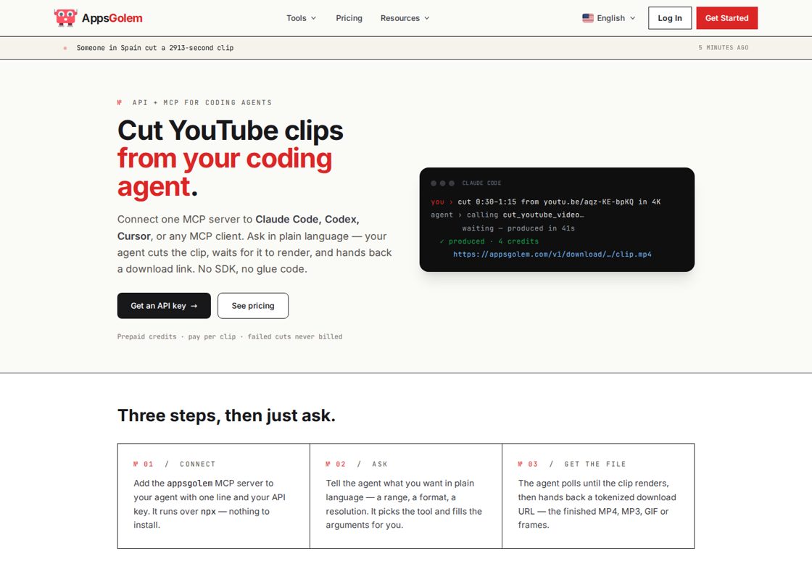Open the English language selector
The height and width of the screenshot is (564, 812).
pyautogui.click(x=608, y=18)
